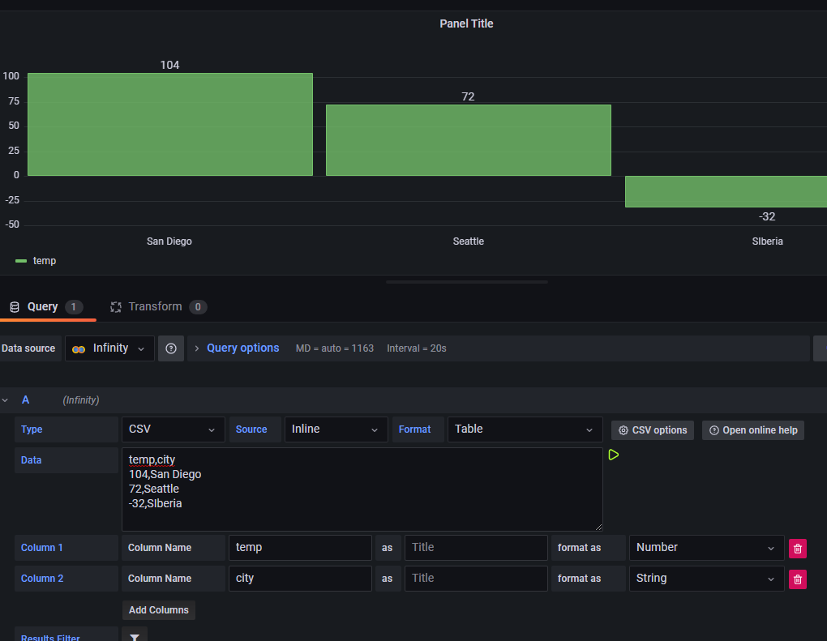The image size is (827, 641).
Task: Click the data source help question-mark icon
Action: point(171,348)
